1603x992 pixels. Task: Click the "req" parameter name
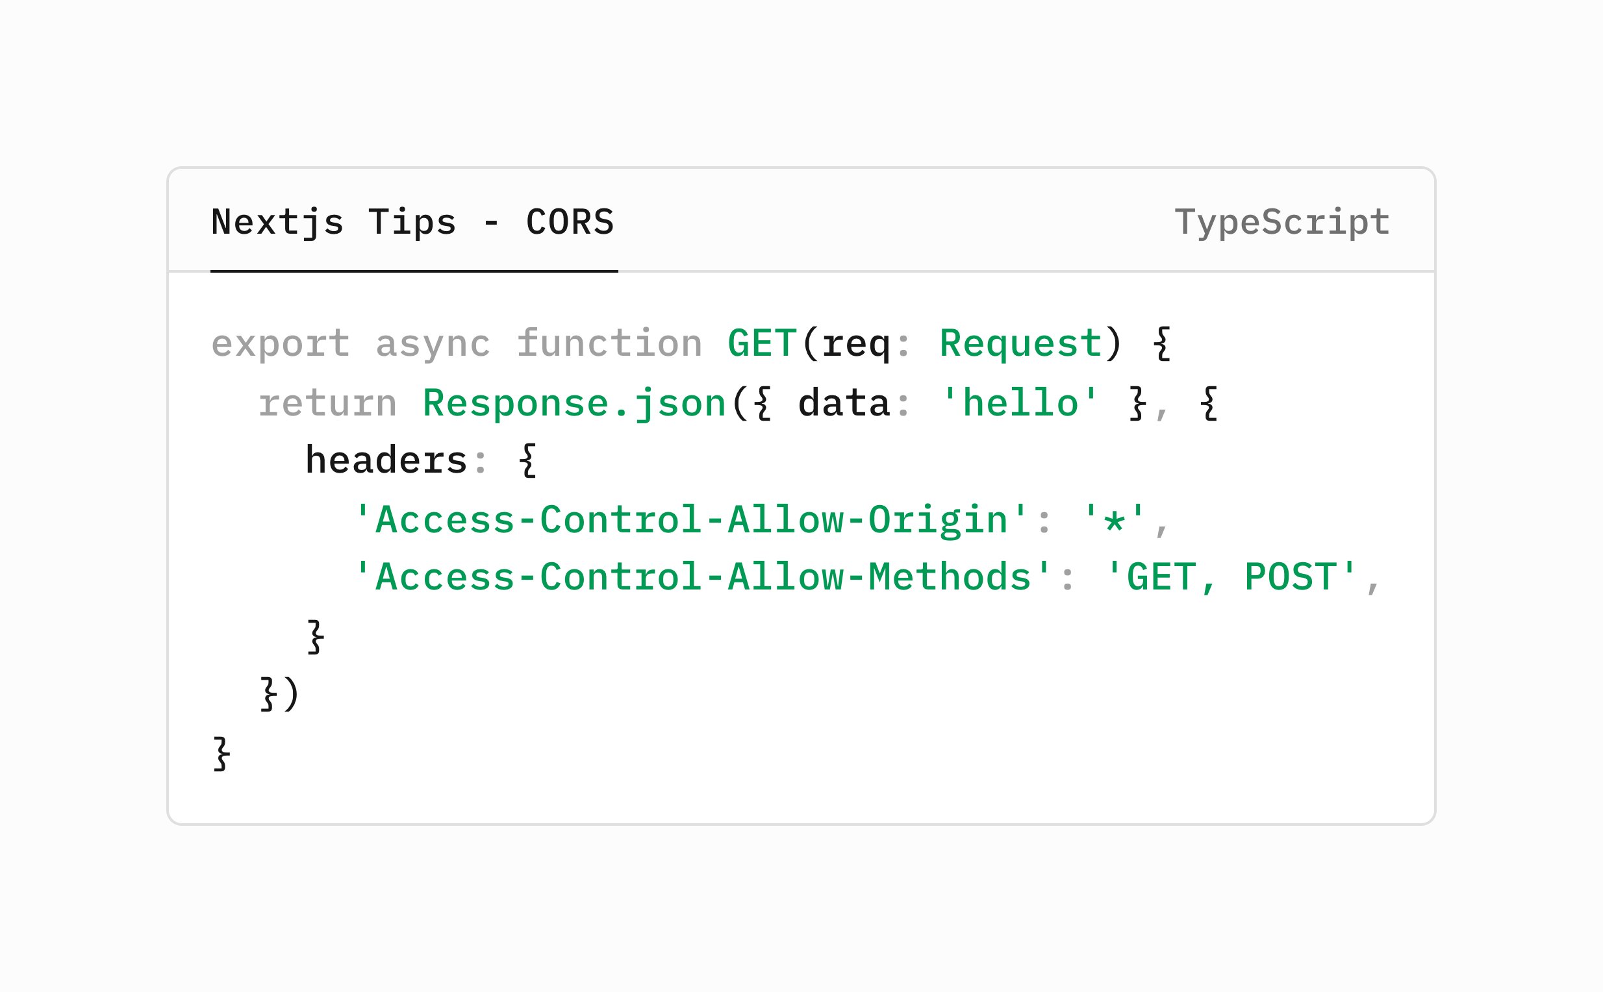coord(856,343)
